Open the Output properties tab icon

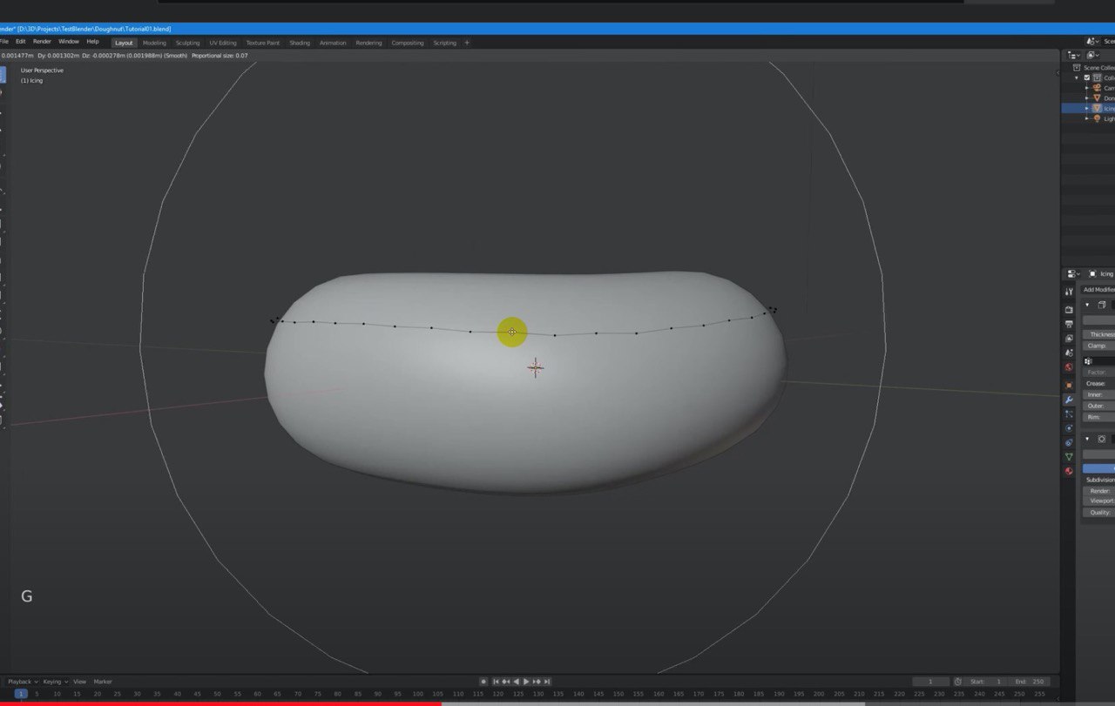pos(1069,324)
